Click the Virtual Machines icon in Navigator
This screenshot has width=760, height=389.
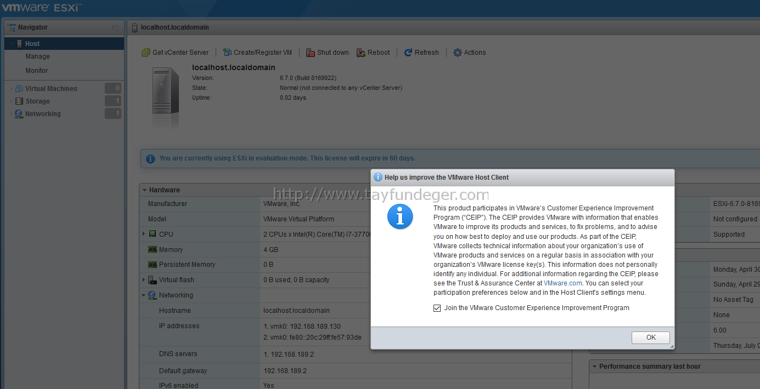pyautogui.click(x=19, y=89)
